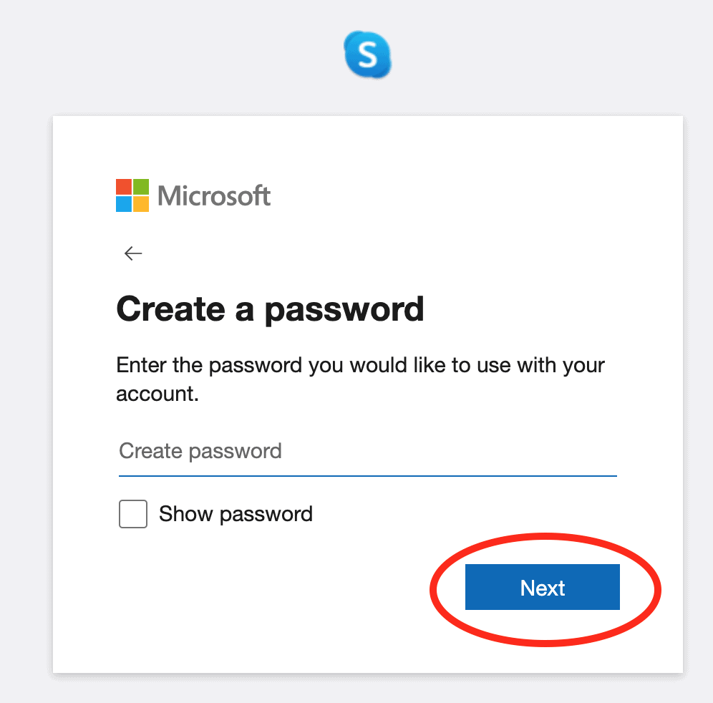
Task: Click the "Show password" label text
Action: [236, 514]
